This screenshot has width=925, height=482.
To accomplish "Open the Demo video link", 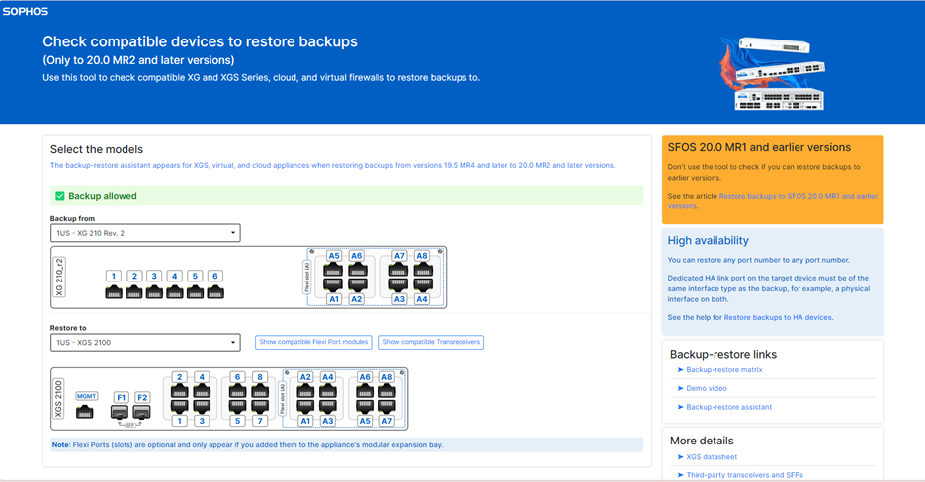I will [707, 388].
